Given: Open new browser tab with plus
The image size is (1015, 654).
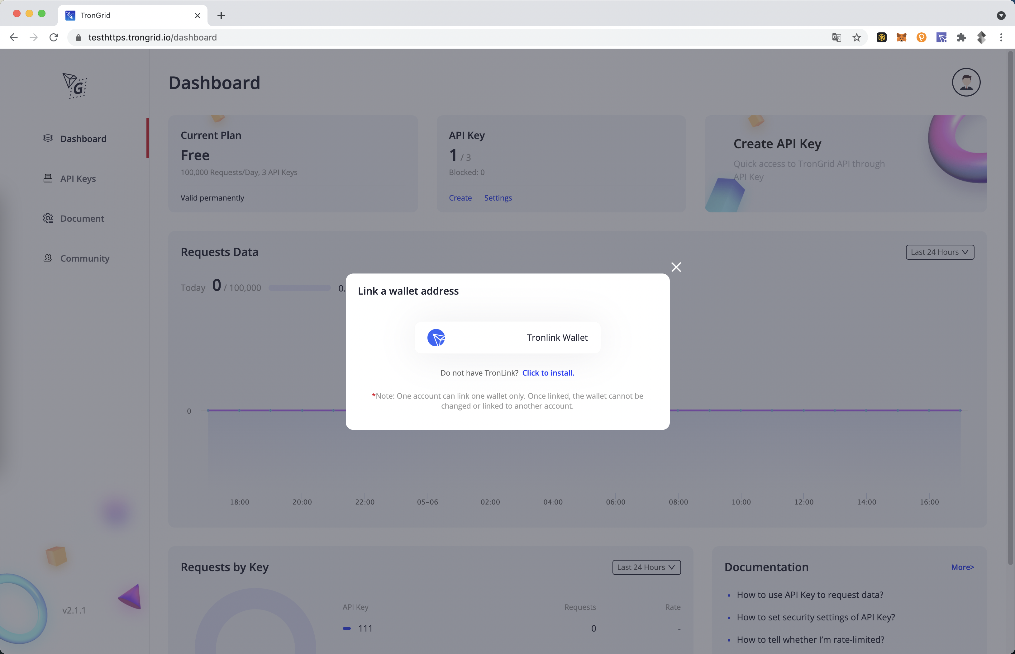Looking at the screenshot, I should pyautogui.click(x=221, y=16).
